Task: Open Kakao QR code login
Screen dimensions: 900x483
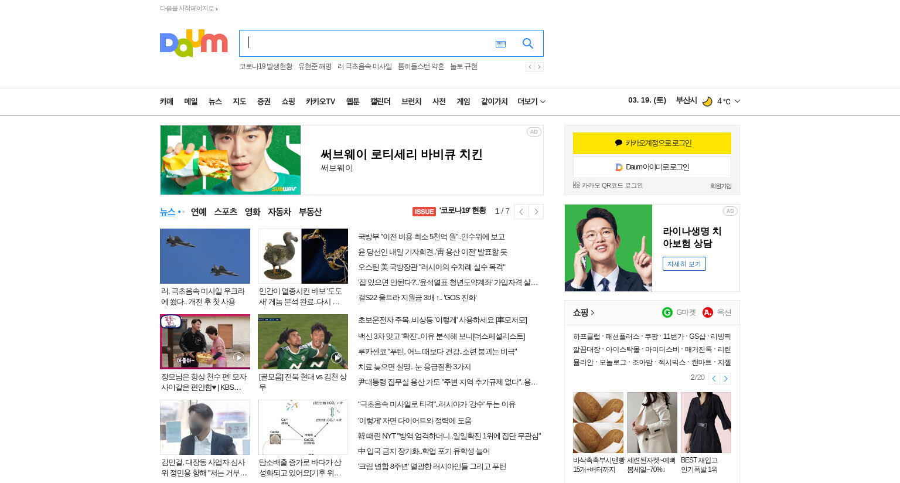Action: 608,185
